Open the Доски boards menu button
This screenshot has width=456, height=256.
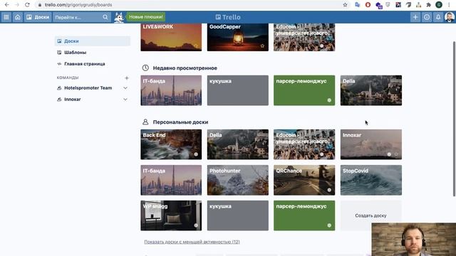[x=38, y=17]
